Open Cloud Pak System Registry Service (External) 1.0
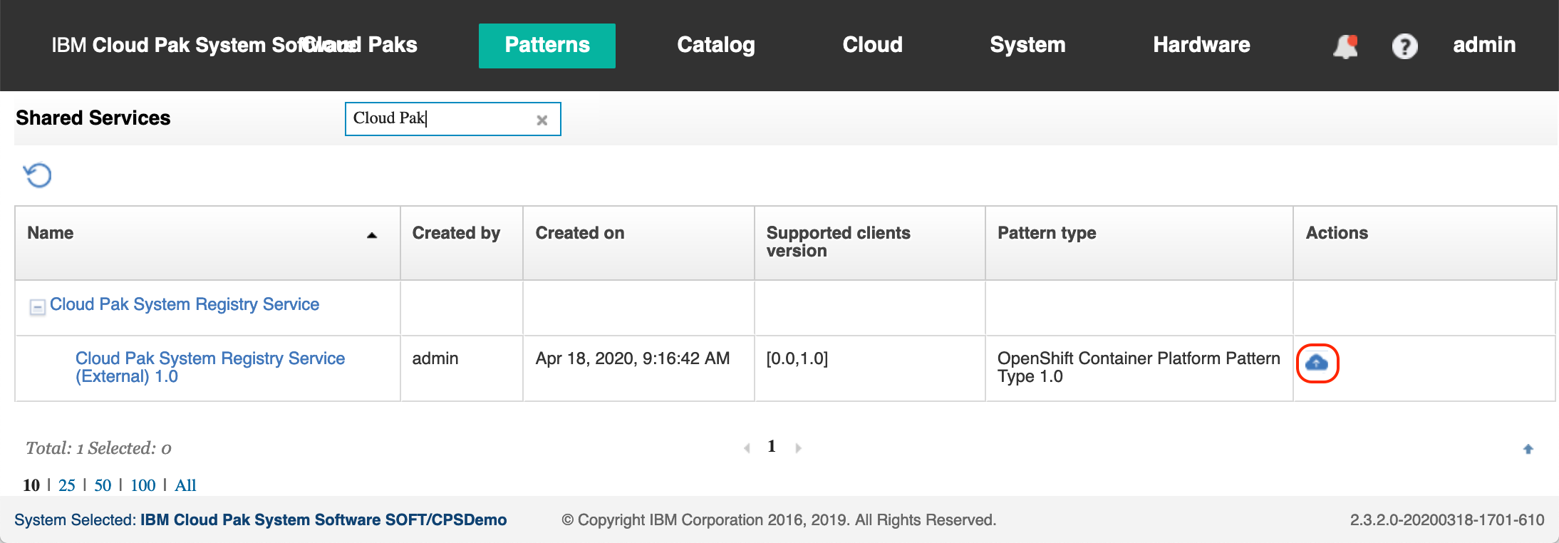 tap(210, 367)
